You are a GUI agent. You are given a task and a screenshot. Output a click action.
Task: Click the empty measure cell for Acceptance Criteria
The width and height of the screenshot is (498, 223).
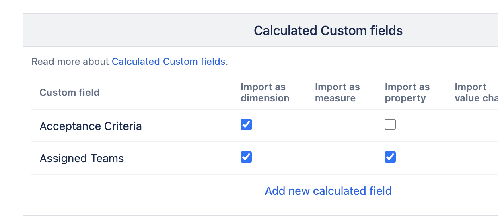(x=337, y=126)
